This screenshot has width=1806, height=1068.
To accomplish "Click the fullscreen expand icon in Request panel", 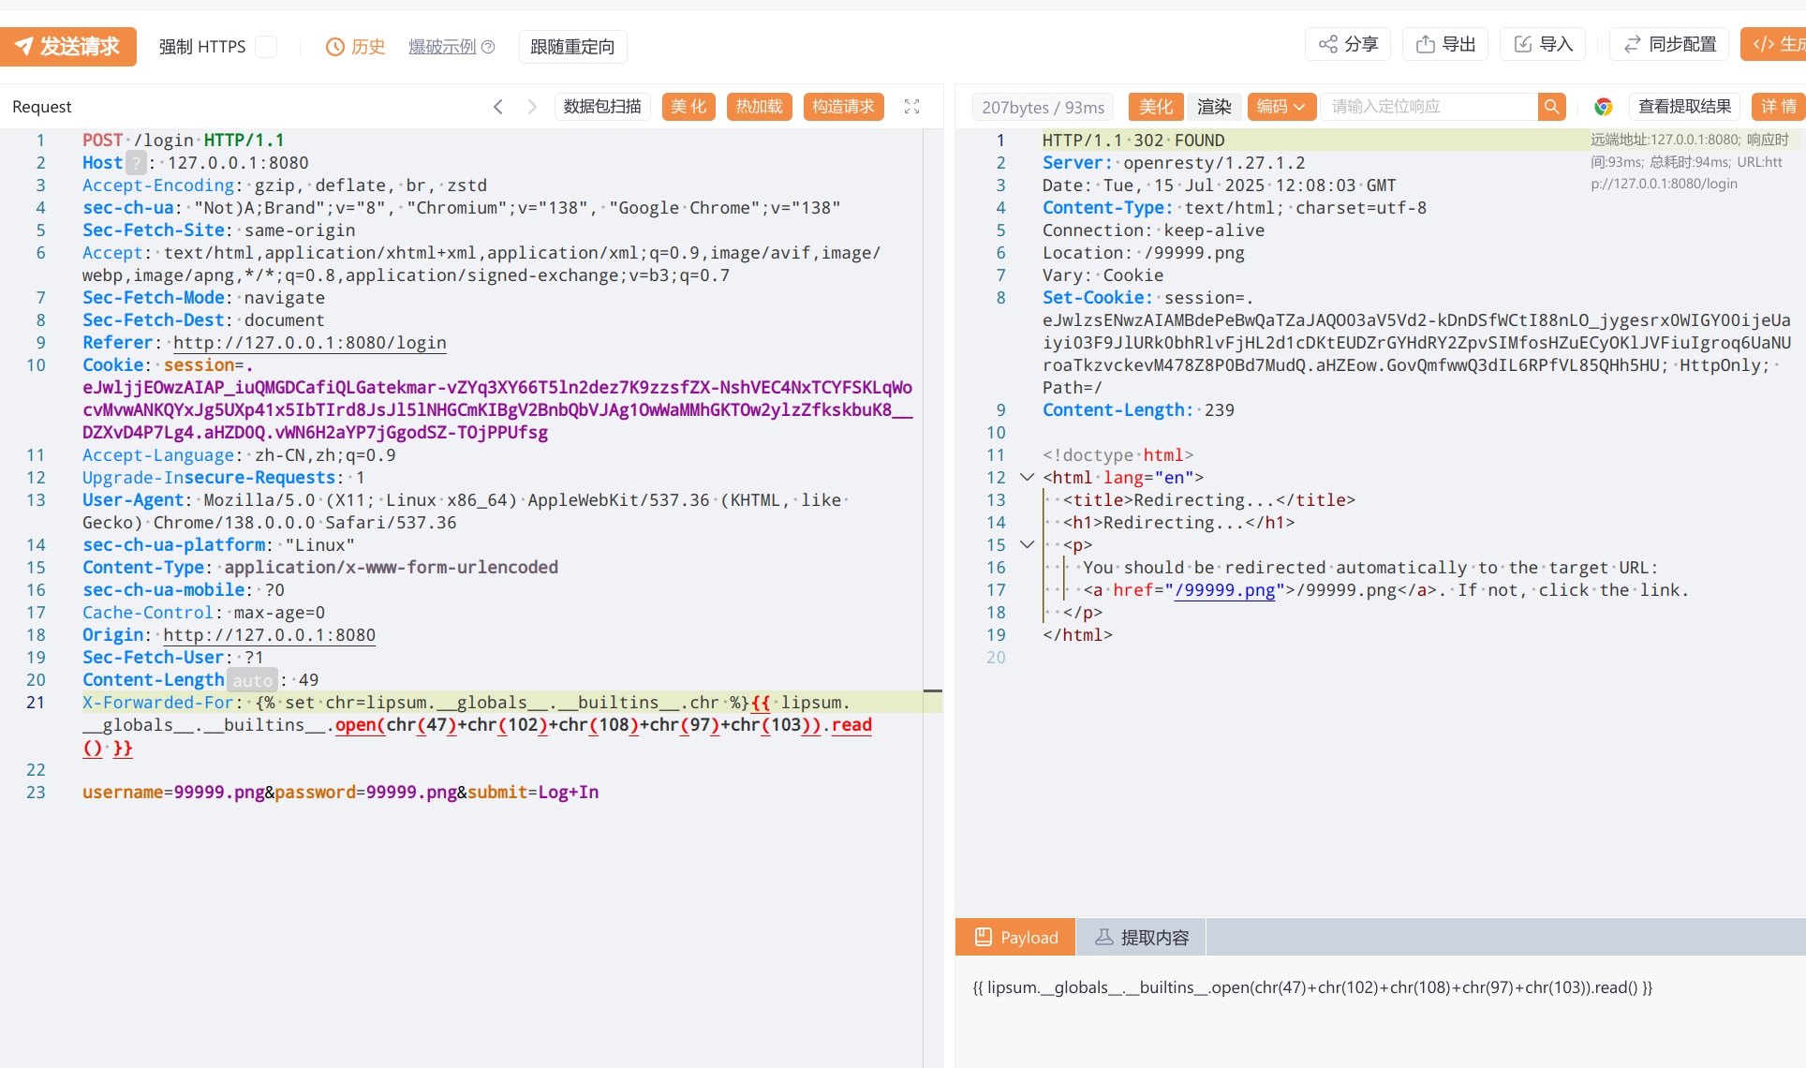I will 911,107.
